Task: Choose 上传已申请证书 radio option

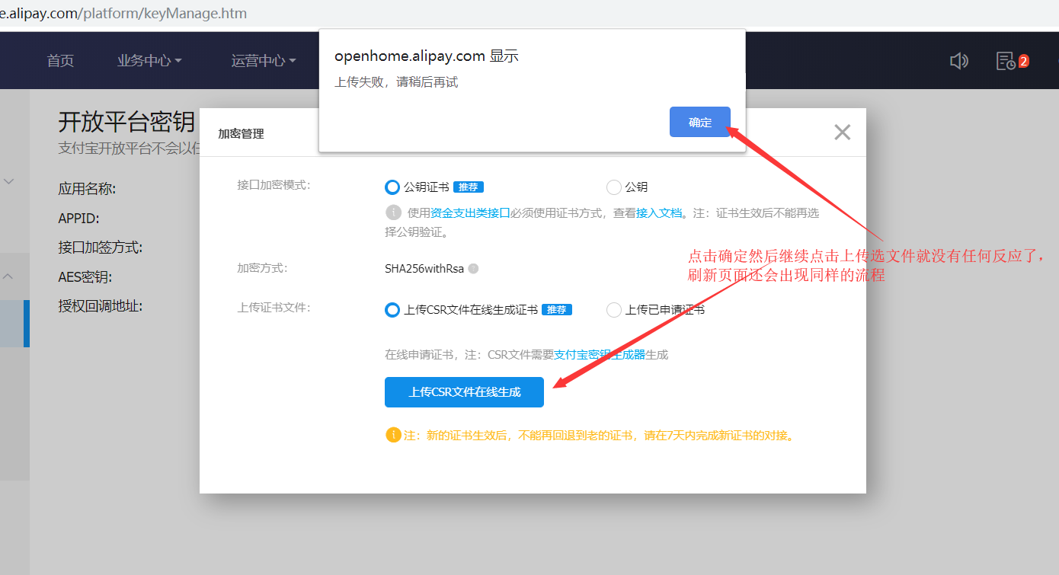Action: [614, 310]
